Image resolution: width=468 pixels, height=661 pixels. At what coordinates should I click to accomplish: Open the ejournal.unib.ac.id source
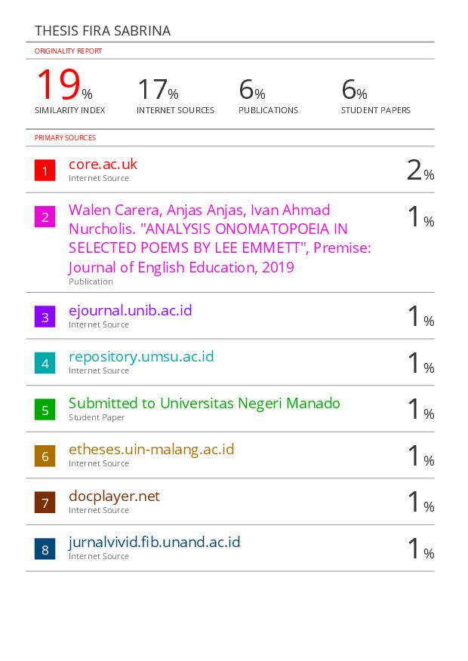point(131,311)
